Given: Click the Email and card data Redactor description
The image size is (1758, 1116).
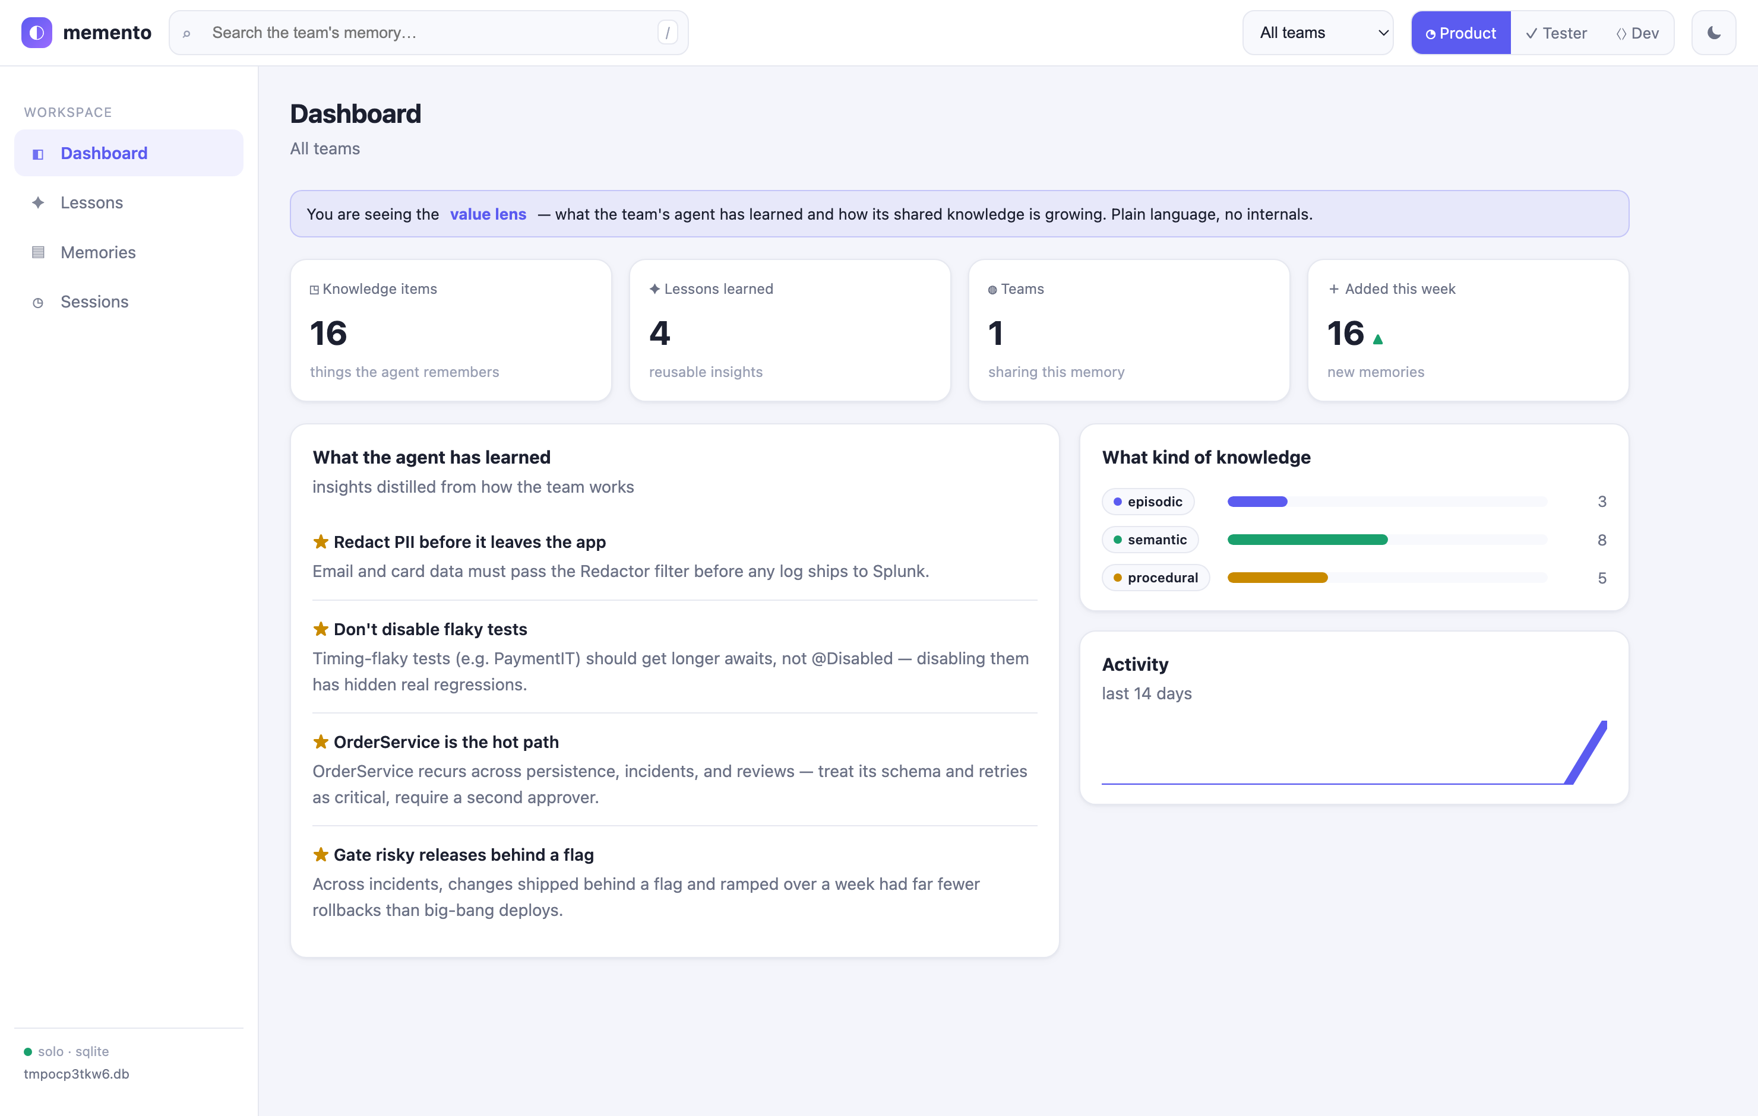Looking at the screenshot, I should click(x=621, y=572).
